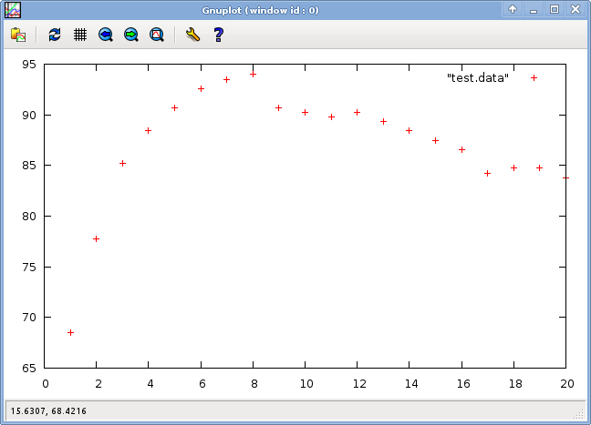Autoscale the plot with magnifier icon
The image size is (591, 425).
pyautogui.click(x=157, y=35)
